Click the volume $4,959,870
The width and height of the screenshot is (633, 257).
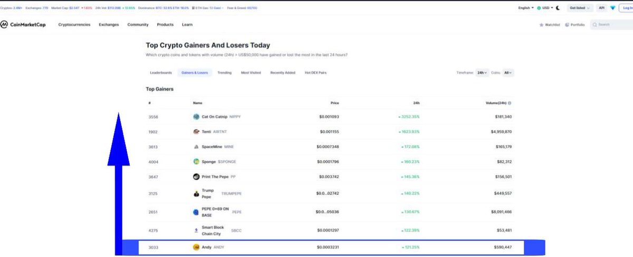pos(500,132)
